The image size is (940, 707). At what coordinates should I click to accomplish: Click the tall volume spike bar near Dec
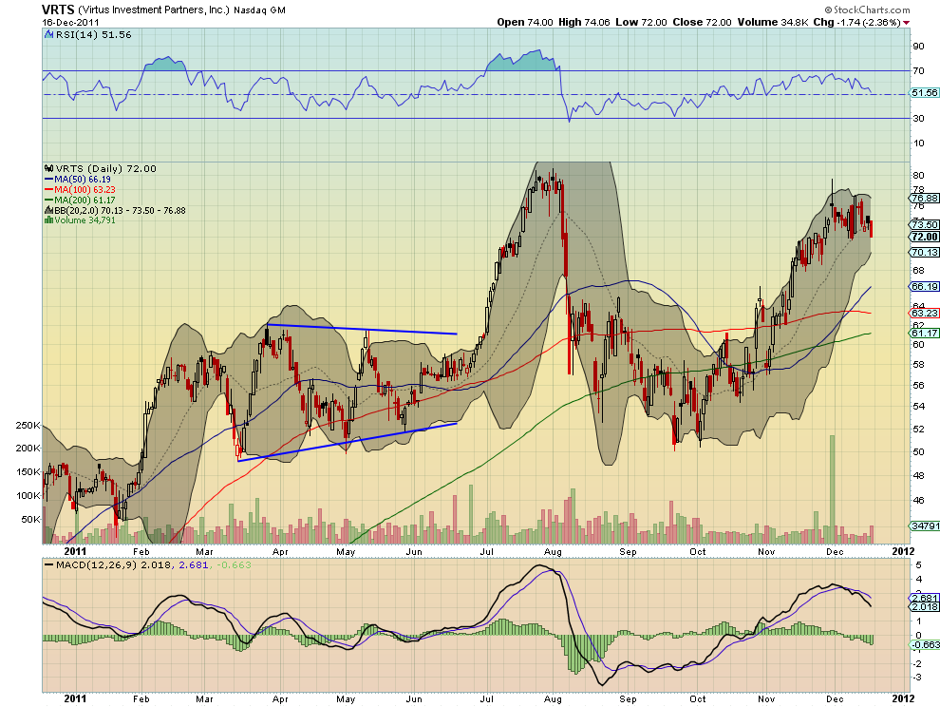(x=832, y=489)
